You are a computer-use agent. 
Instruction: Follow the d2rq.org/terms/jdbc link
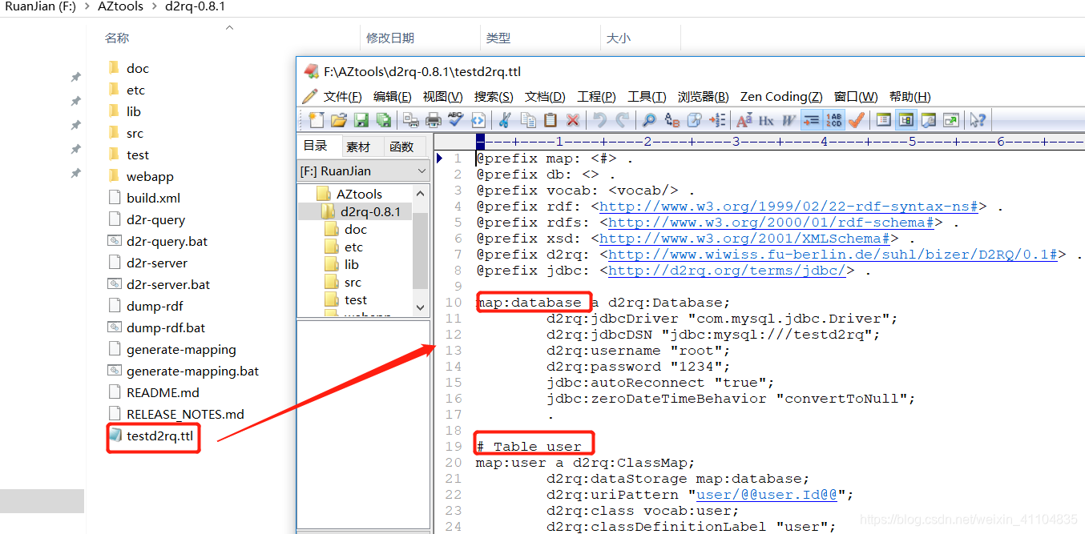[x=727, y=271]
